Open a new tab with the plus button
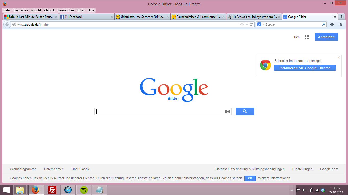The width and height of the screenshot is (348, 195). tap(342, 17)
